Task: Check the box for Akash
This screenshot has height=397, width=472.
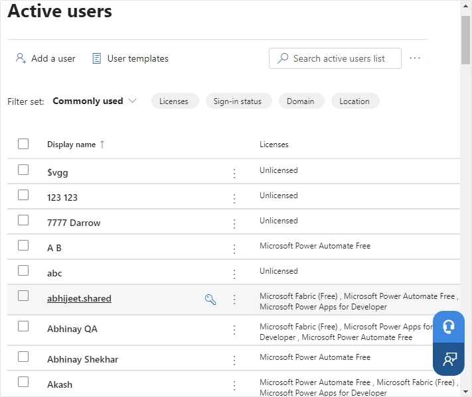Action: pos(23,382)
